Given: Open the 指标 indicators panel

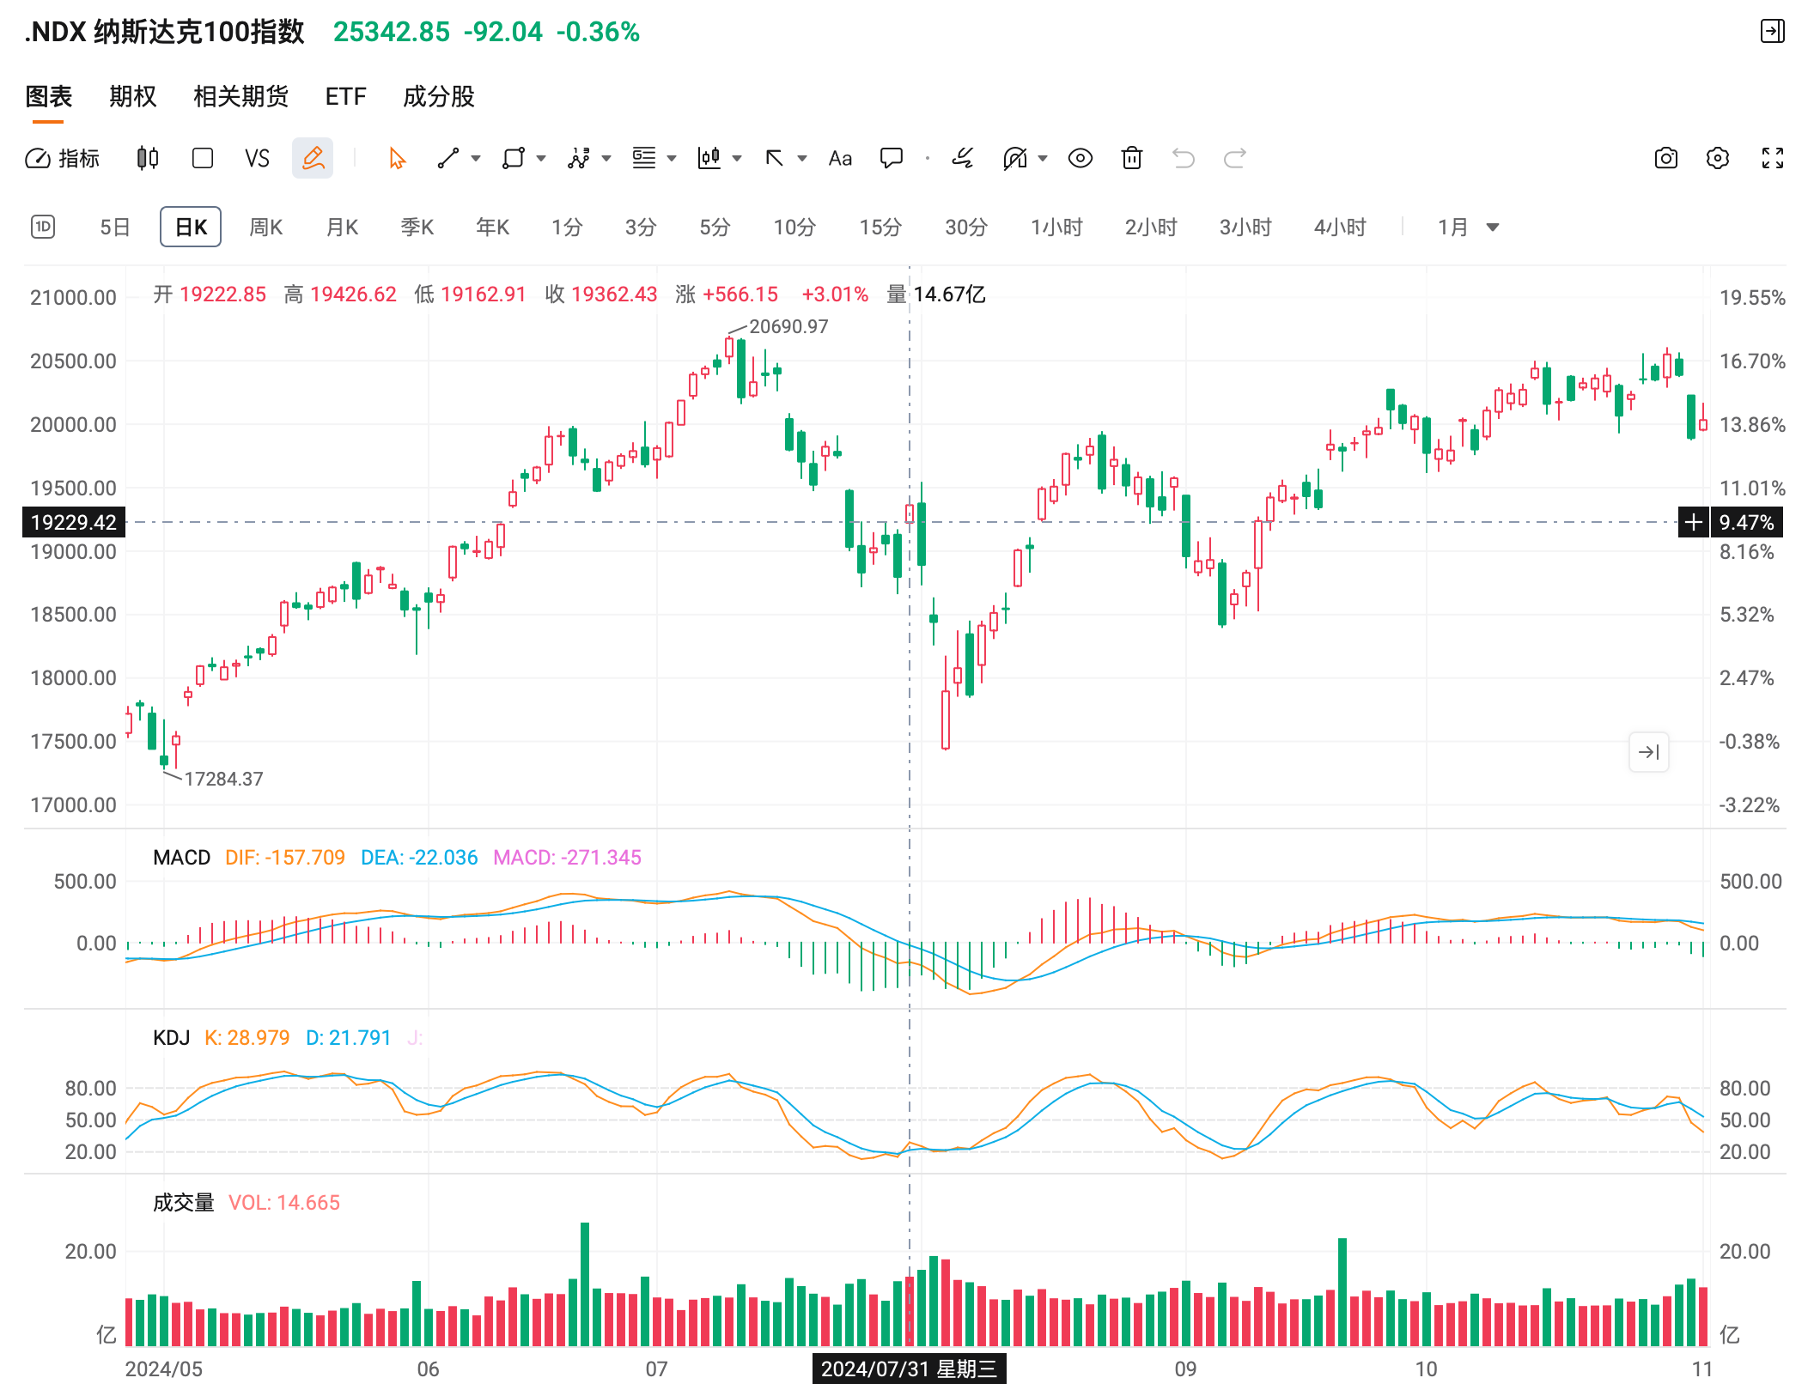Looking at the screenshot, I should 63,158.
